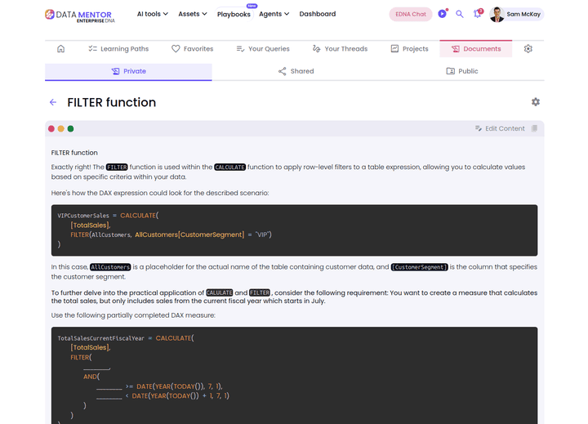
Task: Open the Playbooks menu item
Action: (234, 15)
